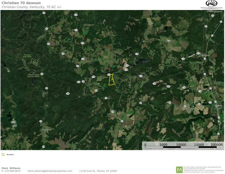The image size is (225, 174).
Task: Select the yellow property boundary outline on map
Action: (111, 80)
